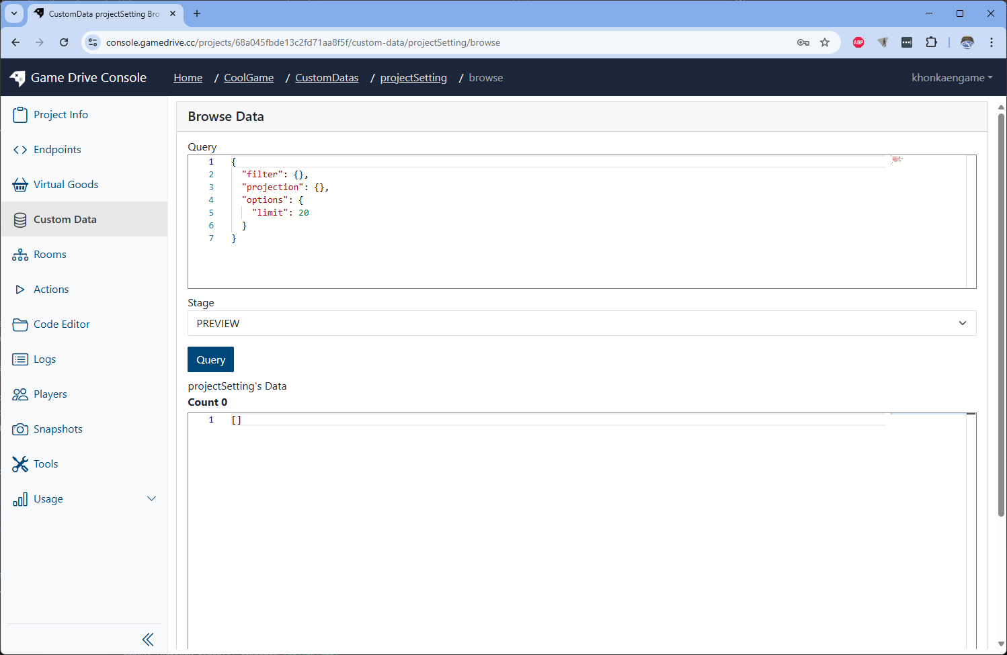Open the Code Editor folder icon
Image resolution: width=1007 pixels, height=655 pixels.
tap(20, 324)
